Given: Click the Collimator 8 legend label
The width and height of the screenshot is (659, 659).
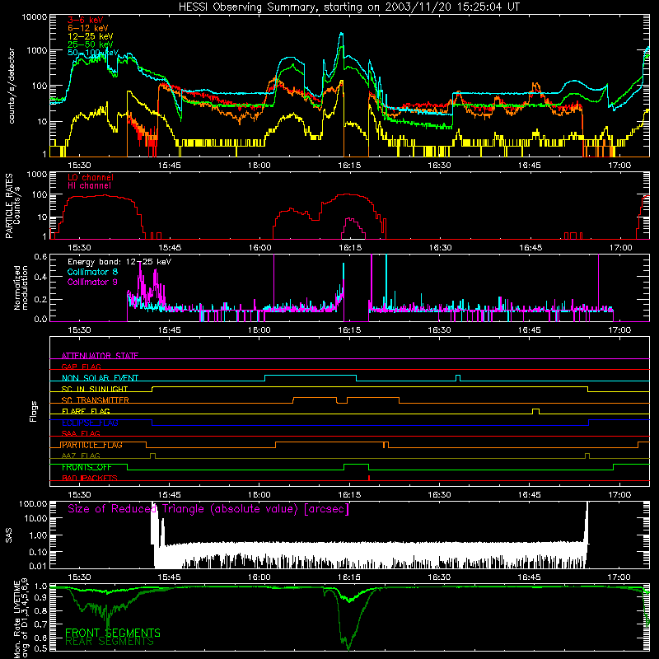Looking at the screenshot, I should click(92, 272).
